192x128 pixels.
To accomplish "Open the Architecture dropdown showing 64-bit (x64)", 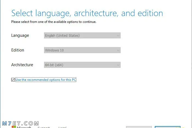I will pos(82,65).
